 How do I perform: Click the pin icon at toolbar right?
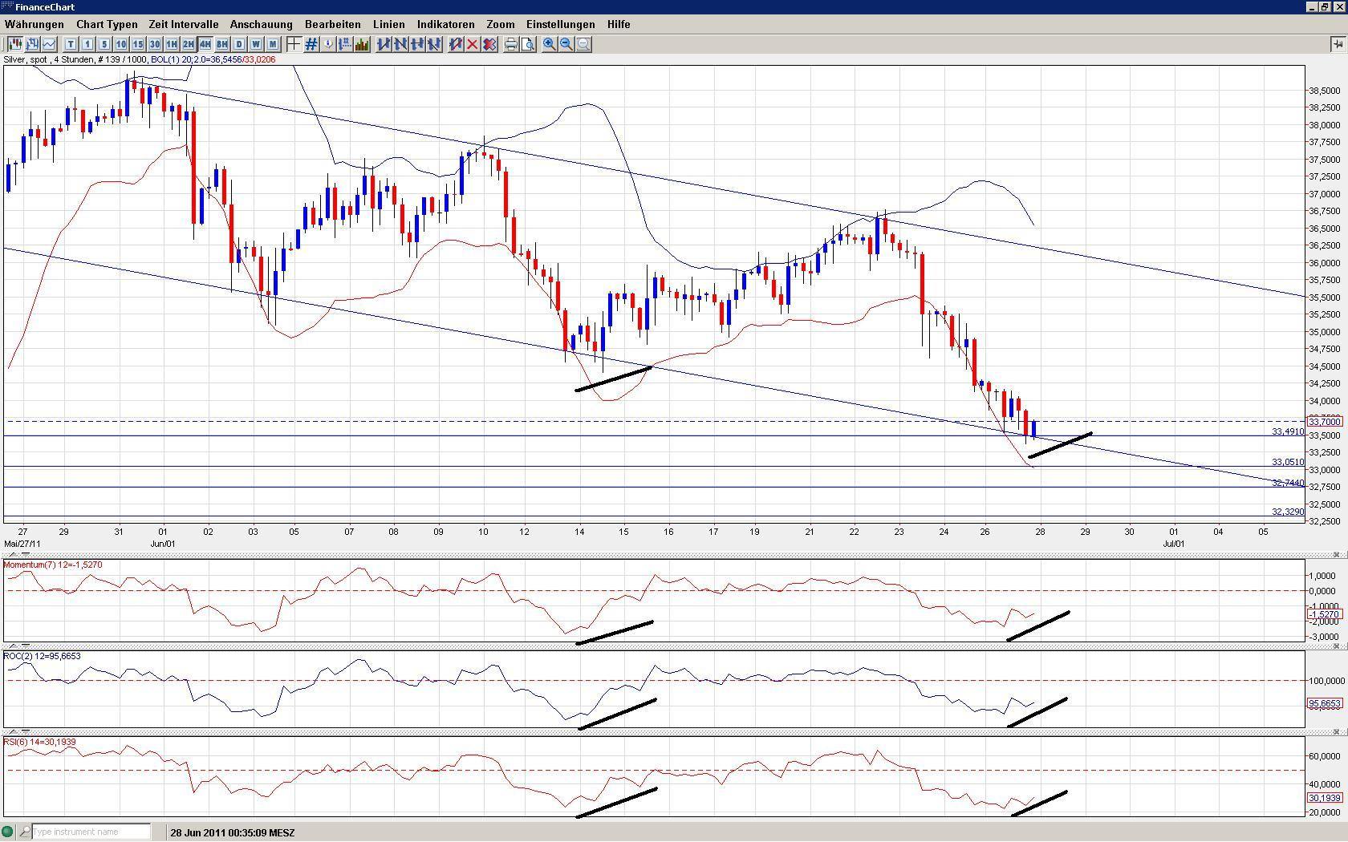(1338, 44)
